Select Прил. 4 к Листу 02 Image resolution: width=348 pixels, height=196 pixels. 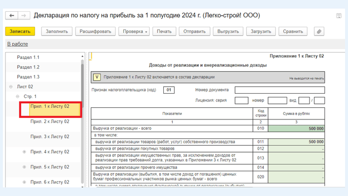point(50,152)
